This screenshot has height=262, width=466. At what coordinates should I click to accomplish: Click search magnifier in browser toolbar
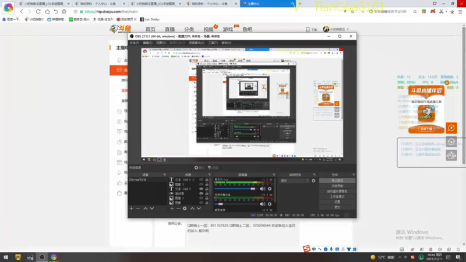415,12
